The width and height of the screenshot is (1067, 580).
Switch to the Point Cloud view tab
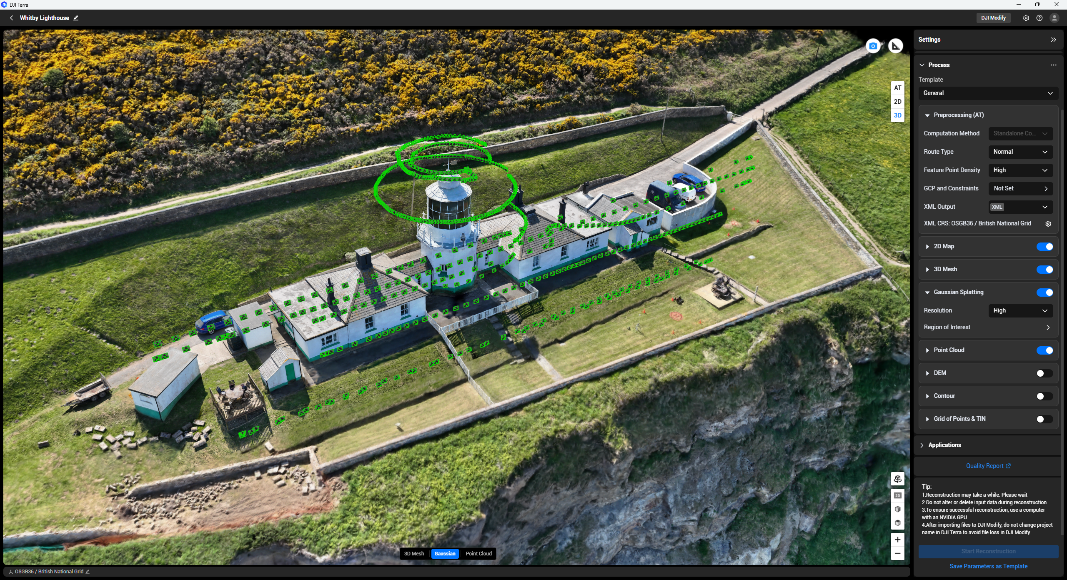pos(478,554)
